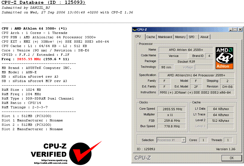Click the 'CPU-Z Database (ID : 125093)' heading

click(x=43, y=2)
